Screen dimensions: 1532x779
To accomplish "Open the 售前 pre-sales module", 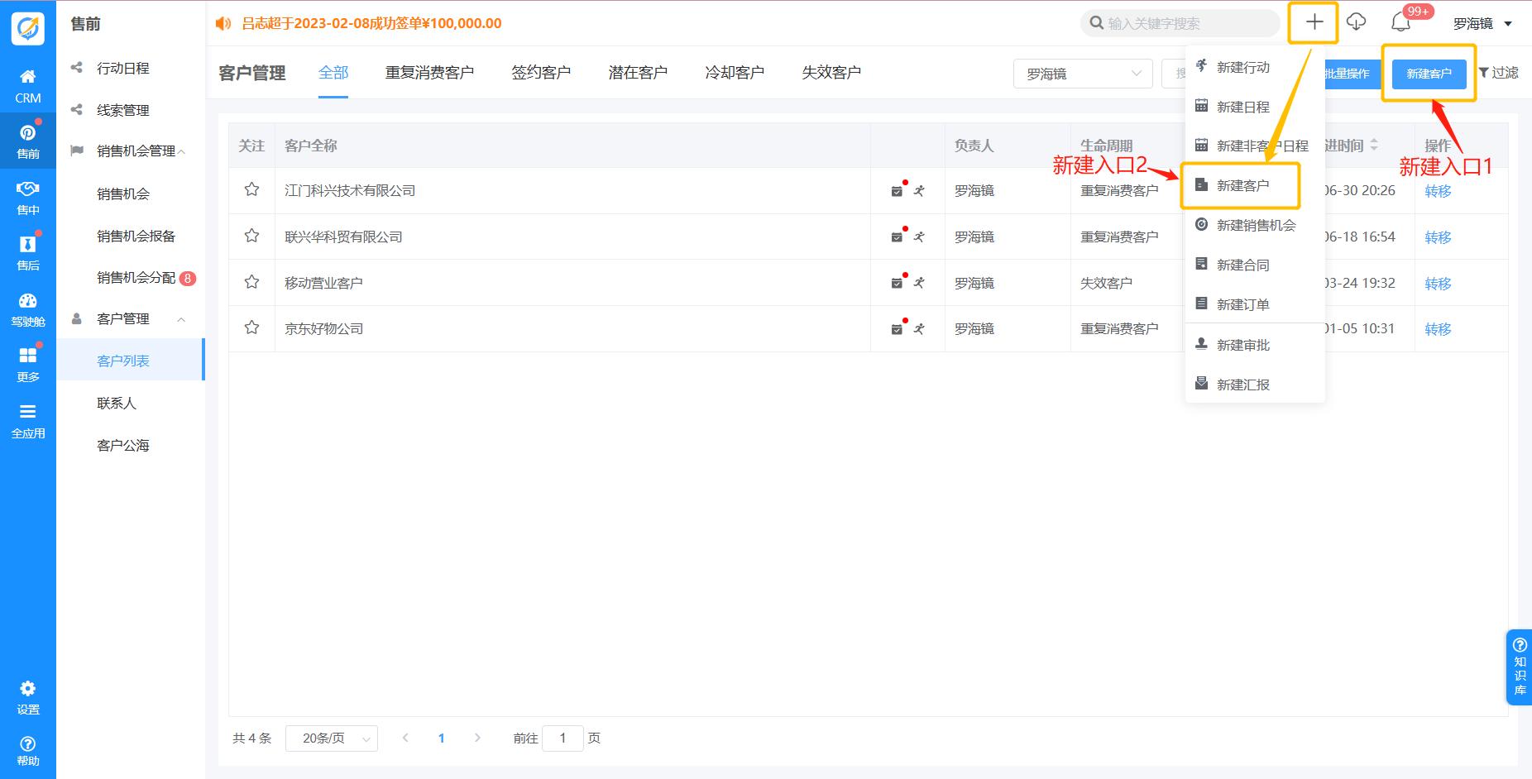I will 27,142.
